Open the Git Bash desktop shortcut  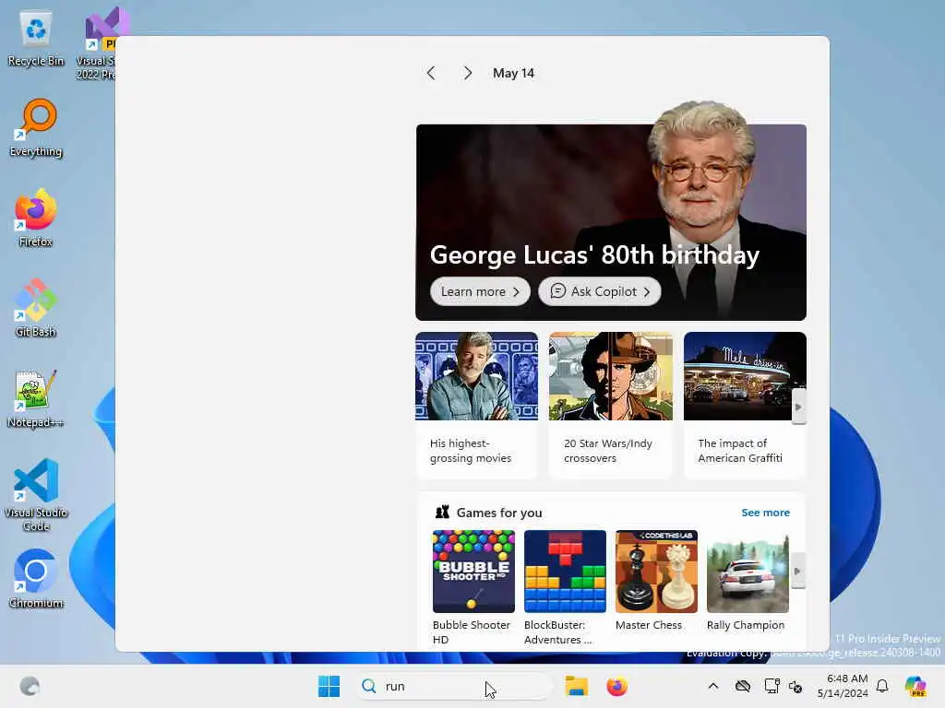[36, 308]
